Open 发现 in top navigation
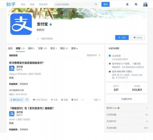This screenshot has height=140, width=153. [x=32, y=4]
